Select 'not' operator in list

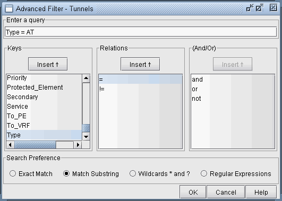(233, 99)
